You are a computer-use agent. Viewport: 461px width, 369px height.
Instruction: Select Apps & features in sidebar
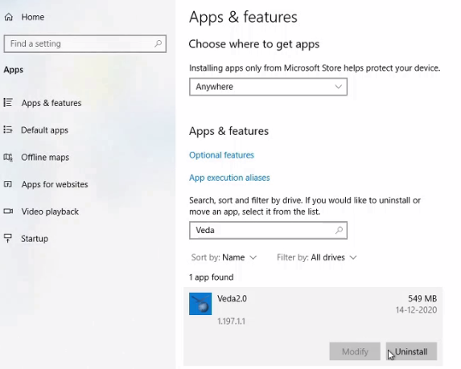click(51, 103)
